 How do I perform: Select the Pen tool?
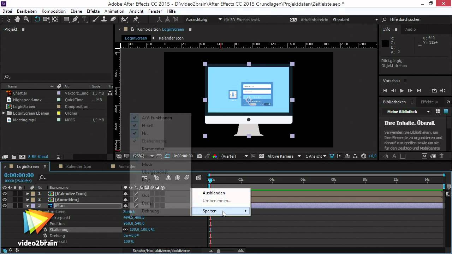coord(76,19)
